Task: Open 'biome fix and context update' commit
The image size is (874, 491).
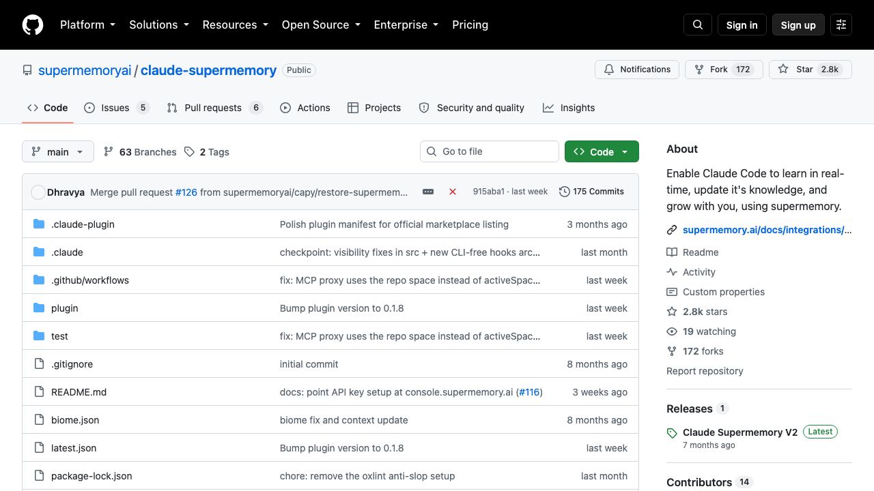Action: tap(343, 420)
